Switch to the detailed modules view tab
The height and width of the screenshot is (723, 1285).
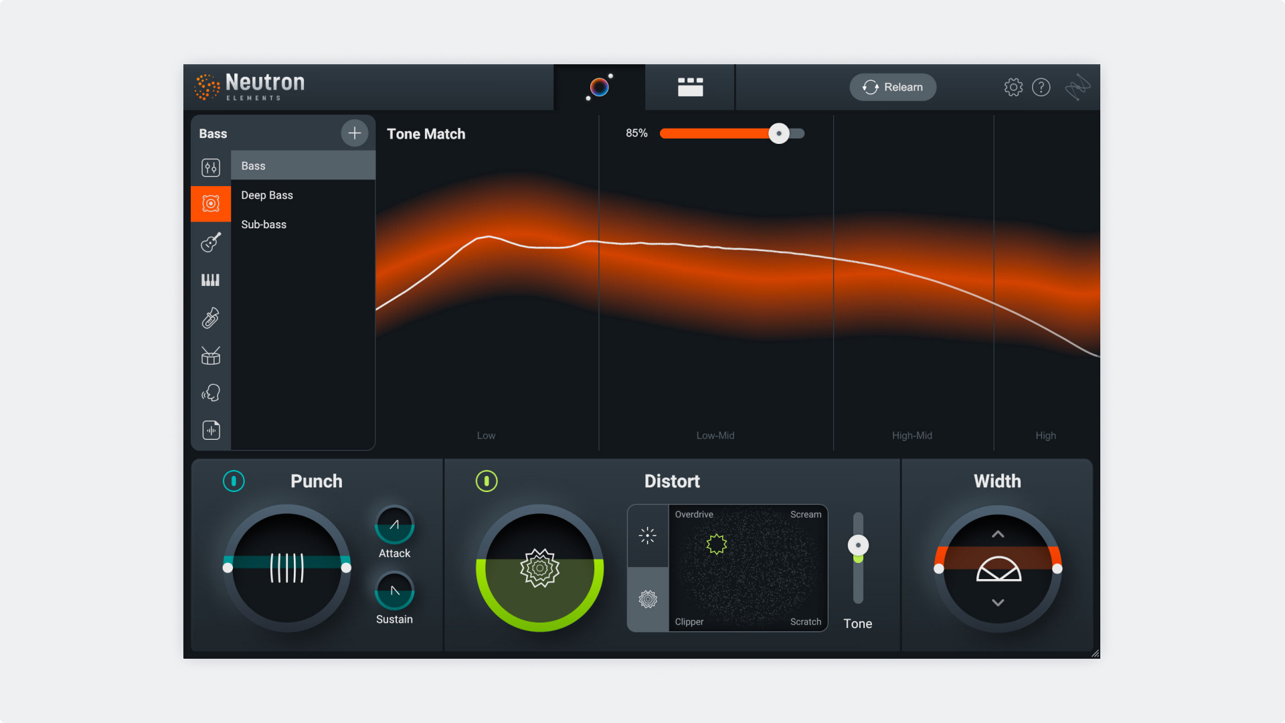690,87
